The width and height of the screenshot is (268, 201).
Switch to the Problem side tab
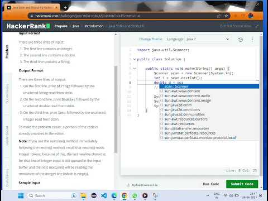click(x=7, y=51)
